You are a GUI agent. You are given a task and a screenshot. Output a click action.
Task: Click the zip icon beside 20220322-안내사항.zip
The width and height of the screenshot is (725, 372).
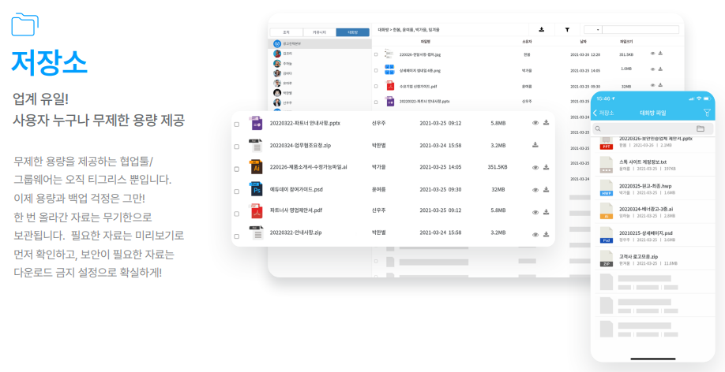click(x=256, y=233)
